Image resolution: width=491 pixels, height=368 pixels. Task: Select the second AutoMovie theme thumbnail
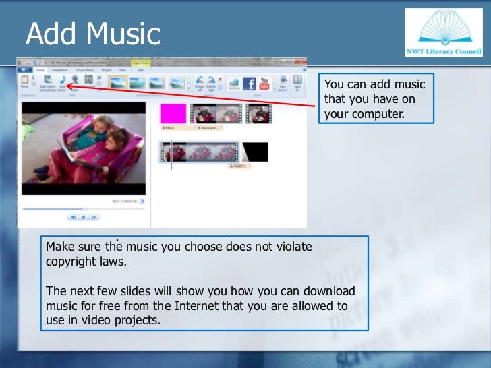pyautogui.click(x=138, y=84)
